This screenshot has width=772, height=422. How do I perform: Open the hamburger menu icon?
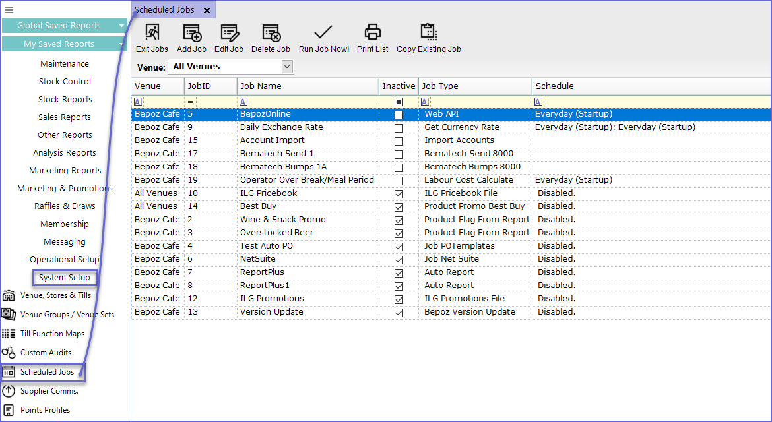[9, 9]
